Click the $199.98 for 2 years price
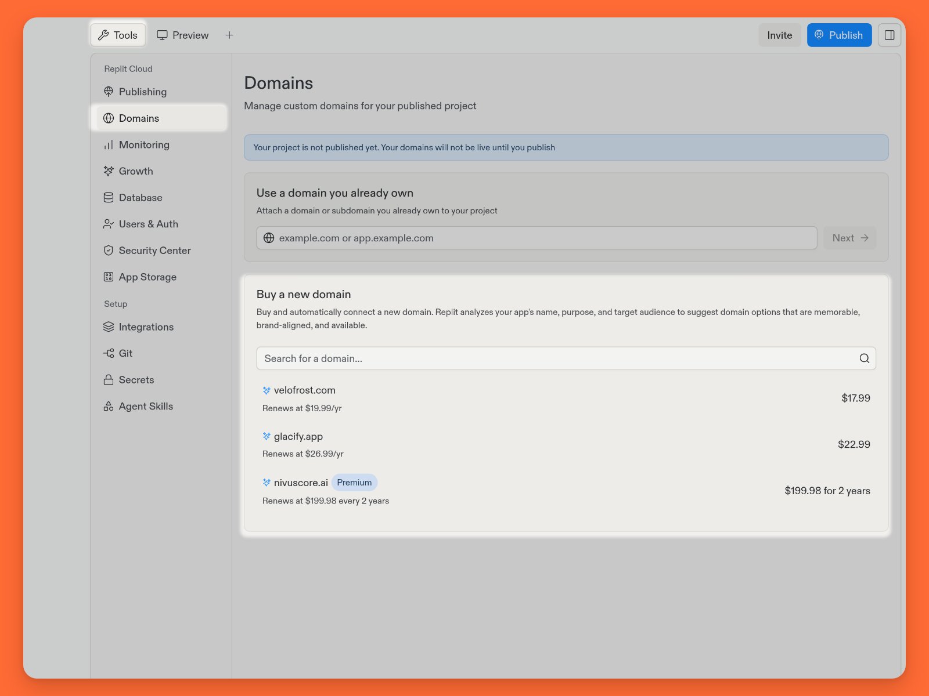929x696 pixels. (x=827, y=491)
